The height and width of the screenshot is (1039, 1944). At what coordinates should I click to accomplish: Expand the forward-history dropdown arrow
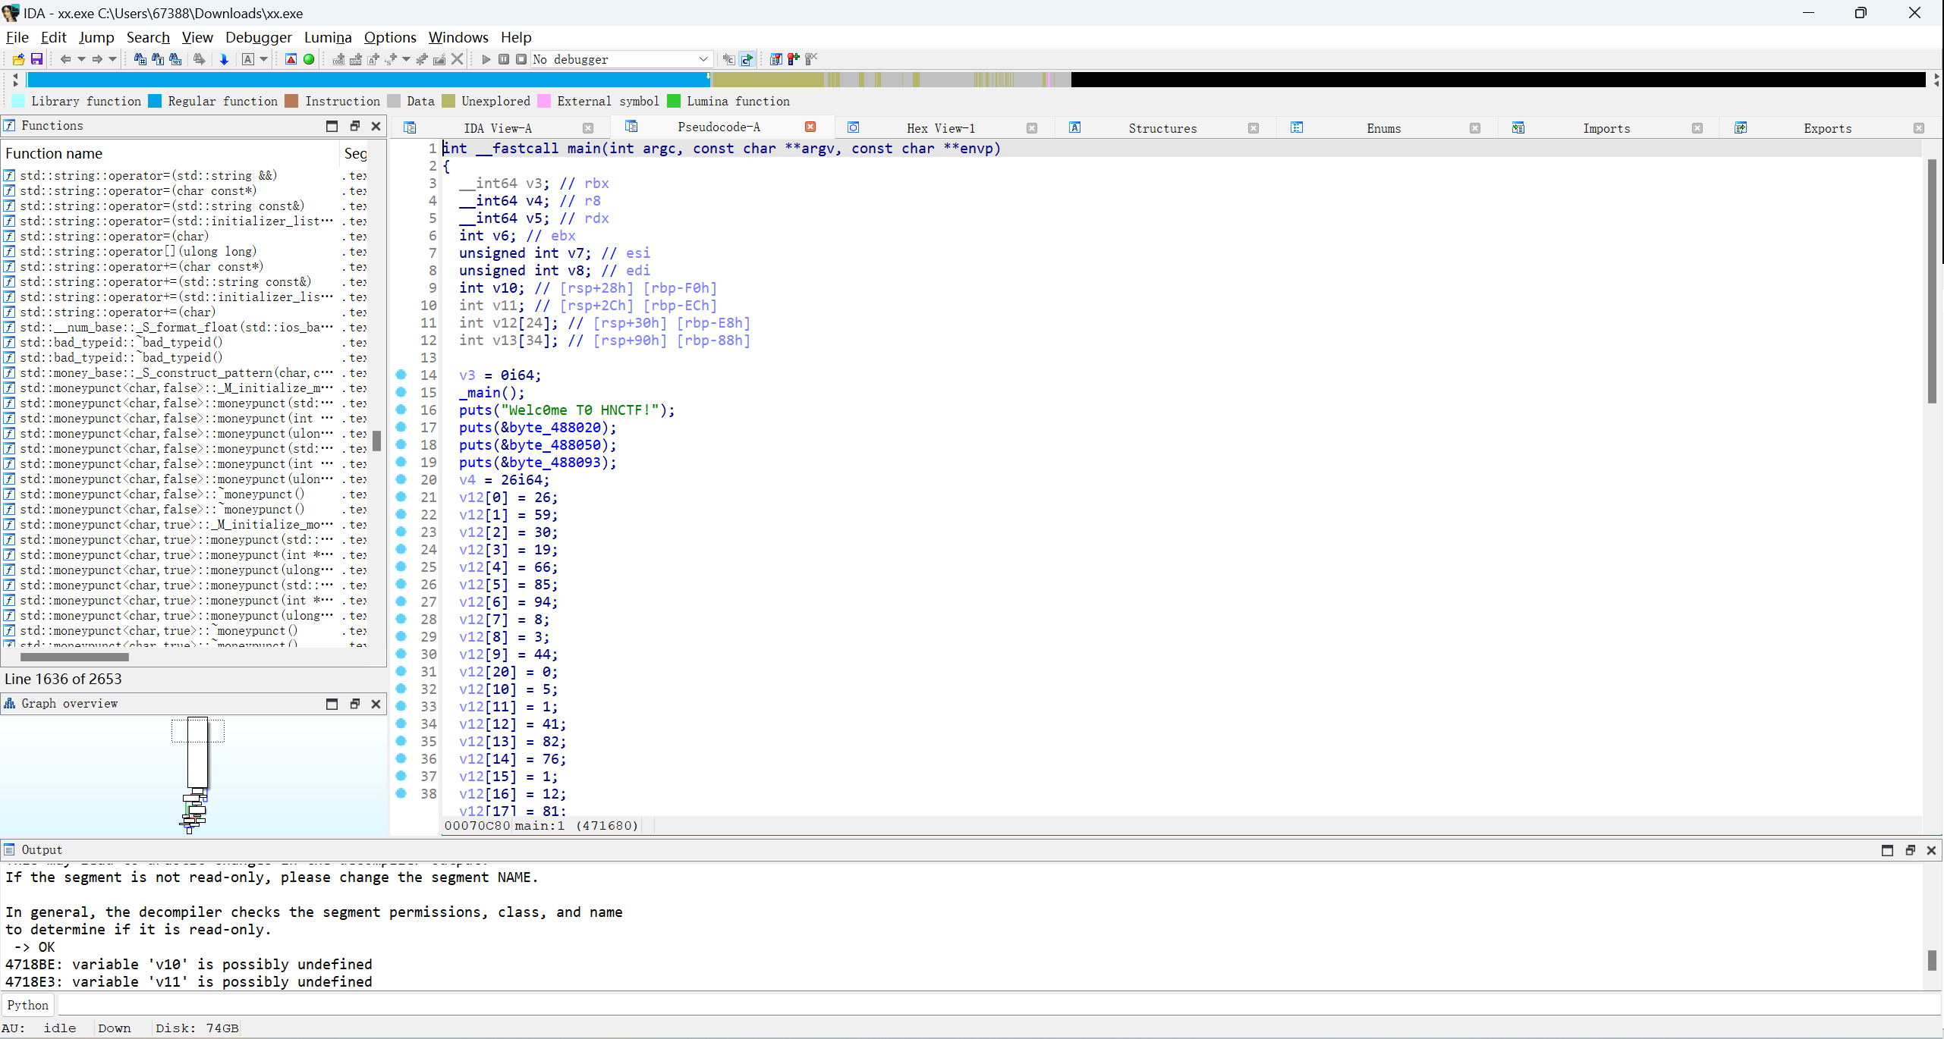pyautogui.click(x=113, y=59)
